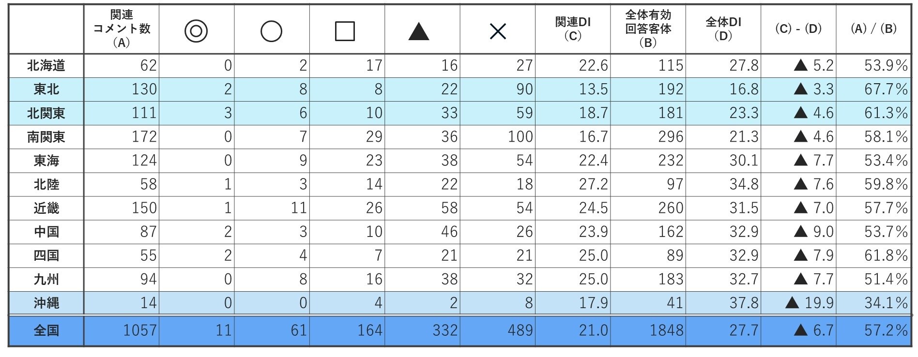Image resolution: width=918 pixels, height=357 pixels.
Task: Click the 全国 total row label
Action: tap(46, 331)
